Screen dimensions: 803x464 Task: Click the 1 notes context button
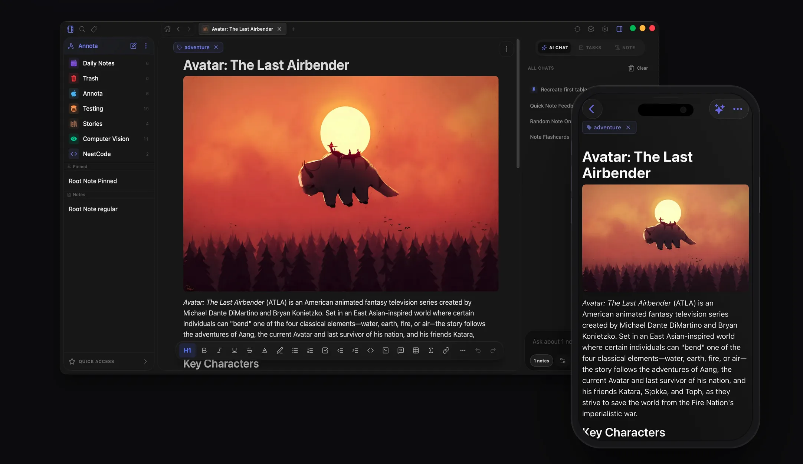[x=541, y=361]
